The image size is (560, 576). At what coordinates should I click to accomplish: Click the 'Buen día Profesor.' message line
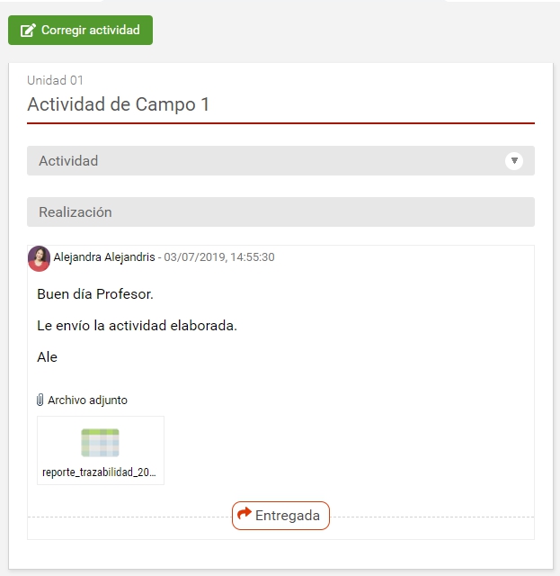click(95, 294)
